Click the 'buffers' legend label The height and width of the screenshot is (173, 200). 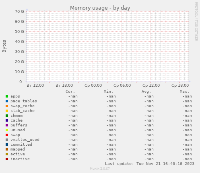19,125
